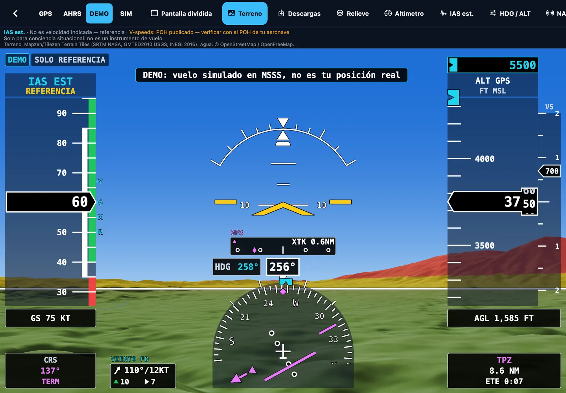The width and height of the screenshot is (566, 393).
Task: Click the SOLO REFERENCIA label
Action: click(70, 60)
